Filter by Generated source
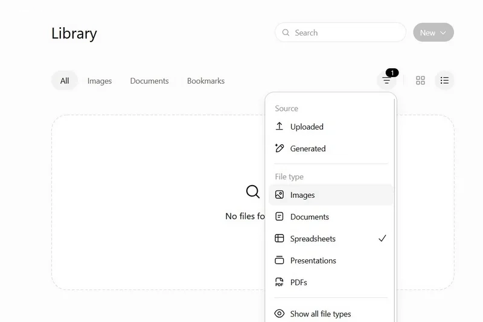This screenshot has height=322, width=483. (331, 148)
